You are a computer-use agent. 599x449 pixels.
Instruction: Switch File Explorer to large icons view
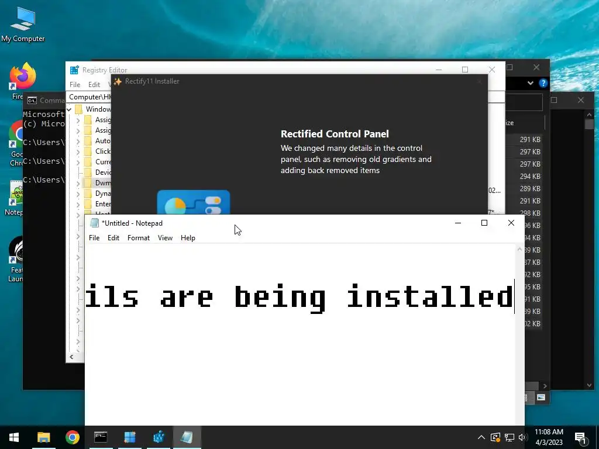(541, 398)
